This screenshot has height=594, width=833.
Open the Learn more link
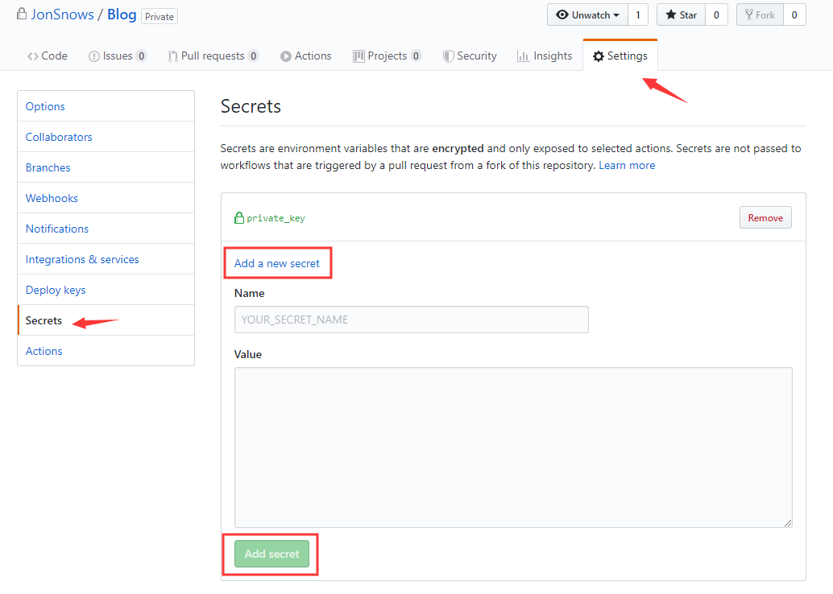point(627,166)
